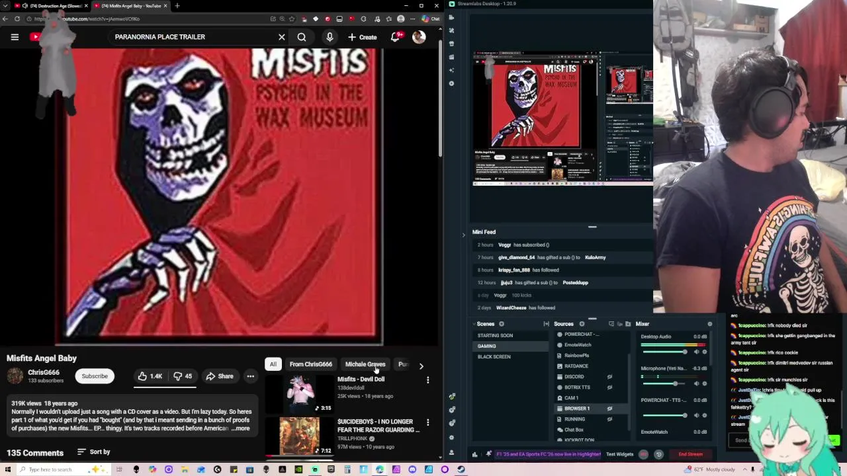
Task: Select the From ChrisG666 chip
Action: (310, 364)
